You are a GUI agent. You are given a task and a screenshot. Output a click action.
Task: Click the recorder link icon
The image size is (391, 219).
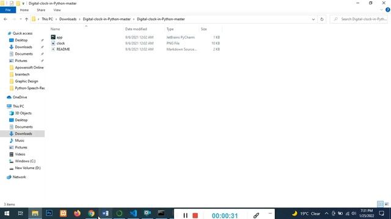(x=256, y=215)
